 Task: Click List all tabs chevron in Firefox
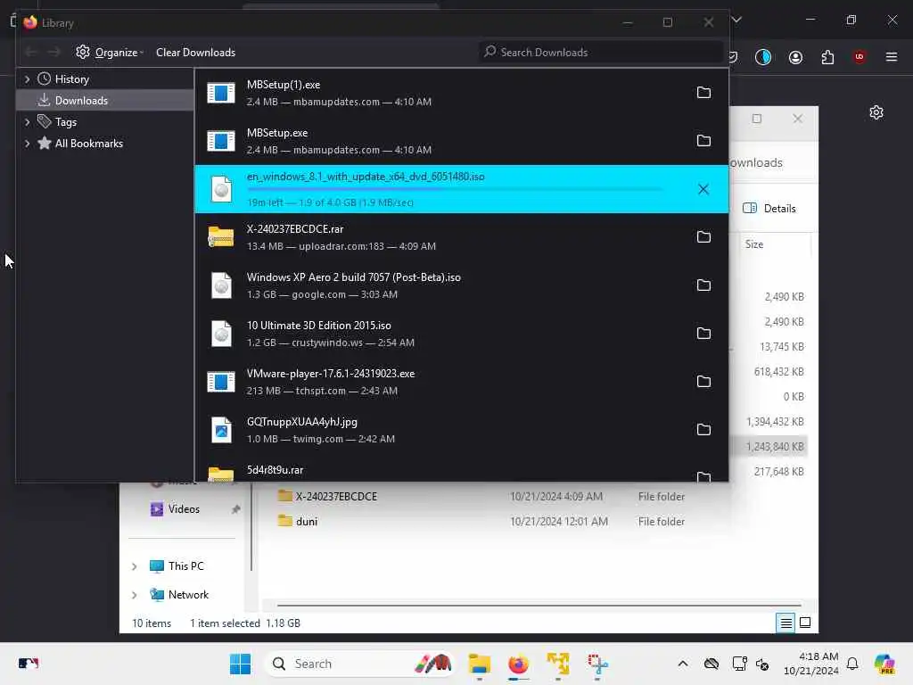736,20
